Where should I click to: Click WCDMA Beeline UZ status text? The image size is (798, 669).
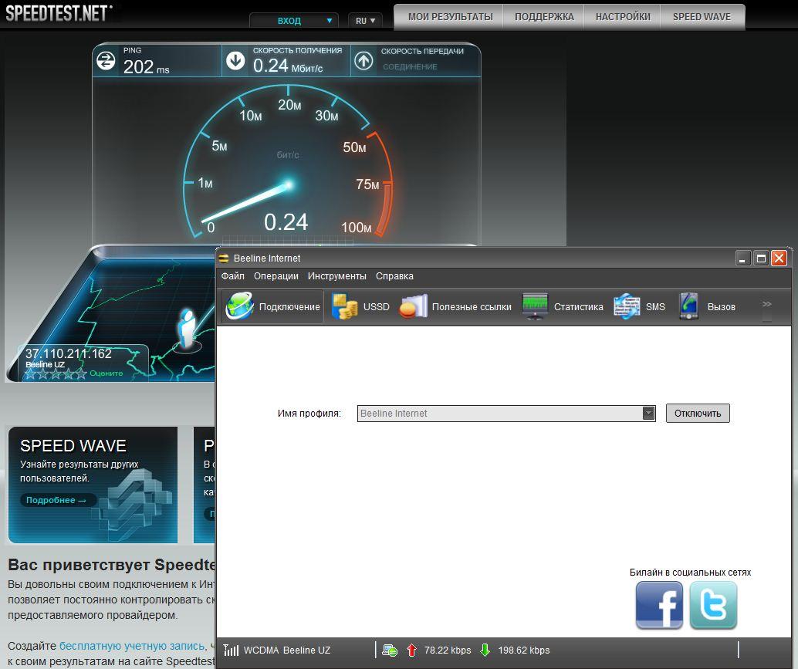(x=287, y=650)
